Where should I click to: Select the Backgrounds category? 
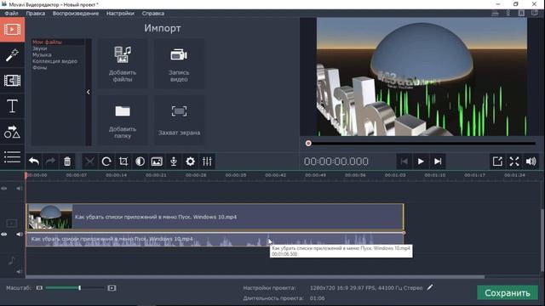40,68
